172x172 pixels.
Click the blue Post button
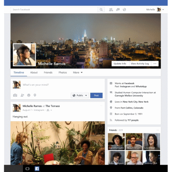[x=96, y=96]
